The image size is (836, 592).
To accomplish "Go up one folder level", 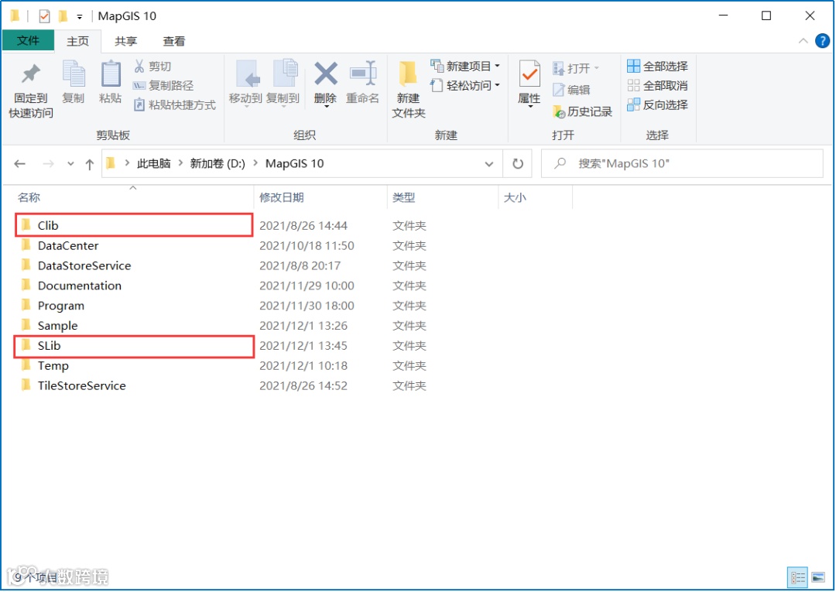I will coord(90,164).
